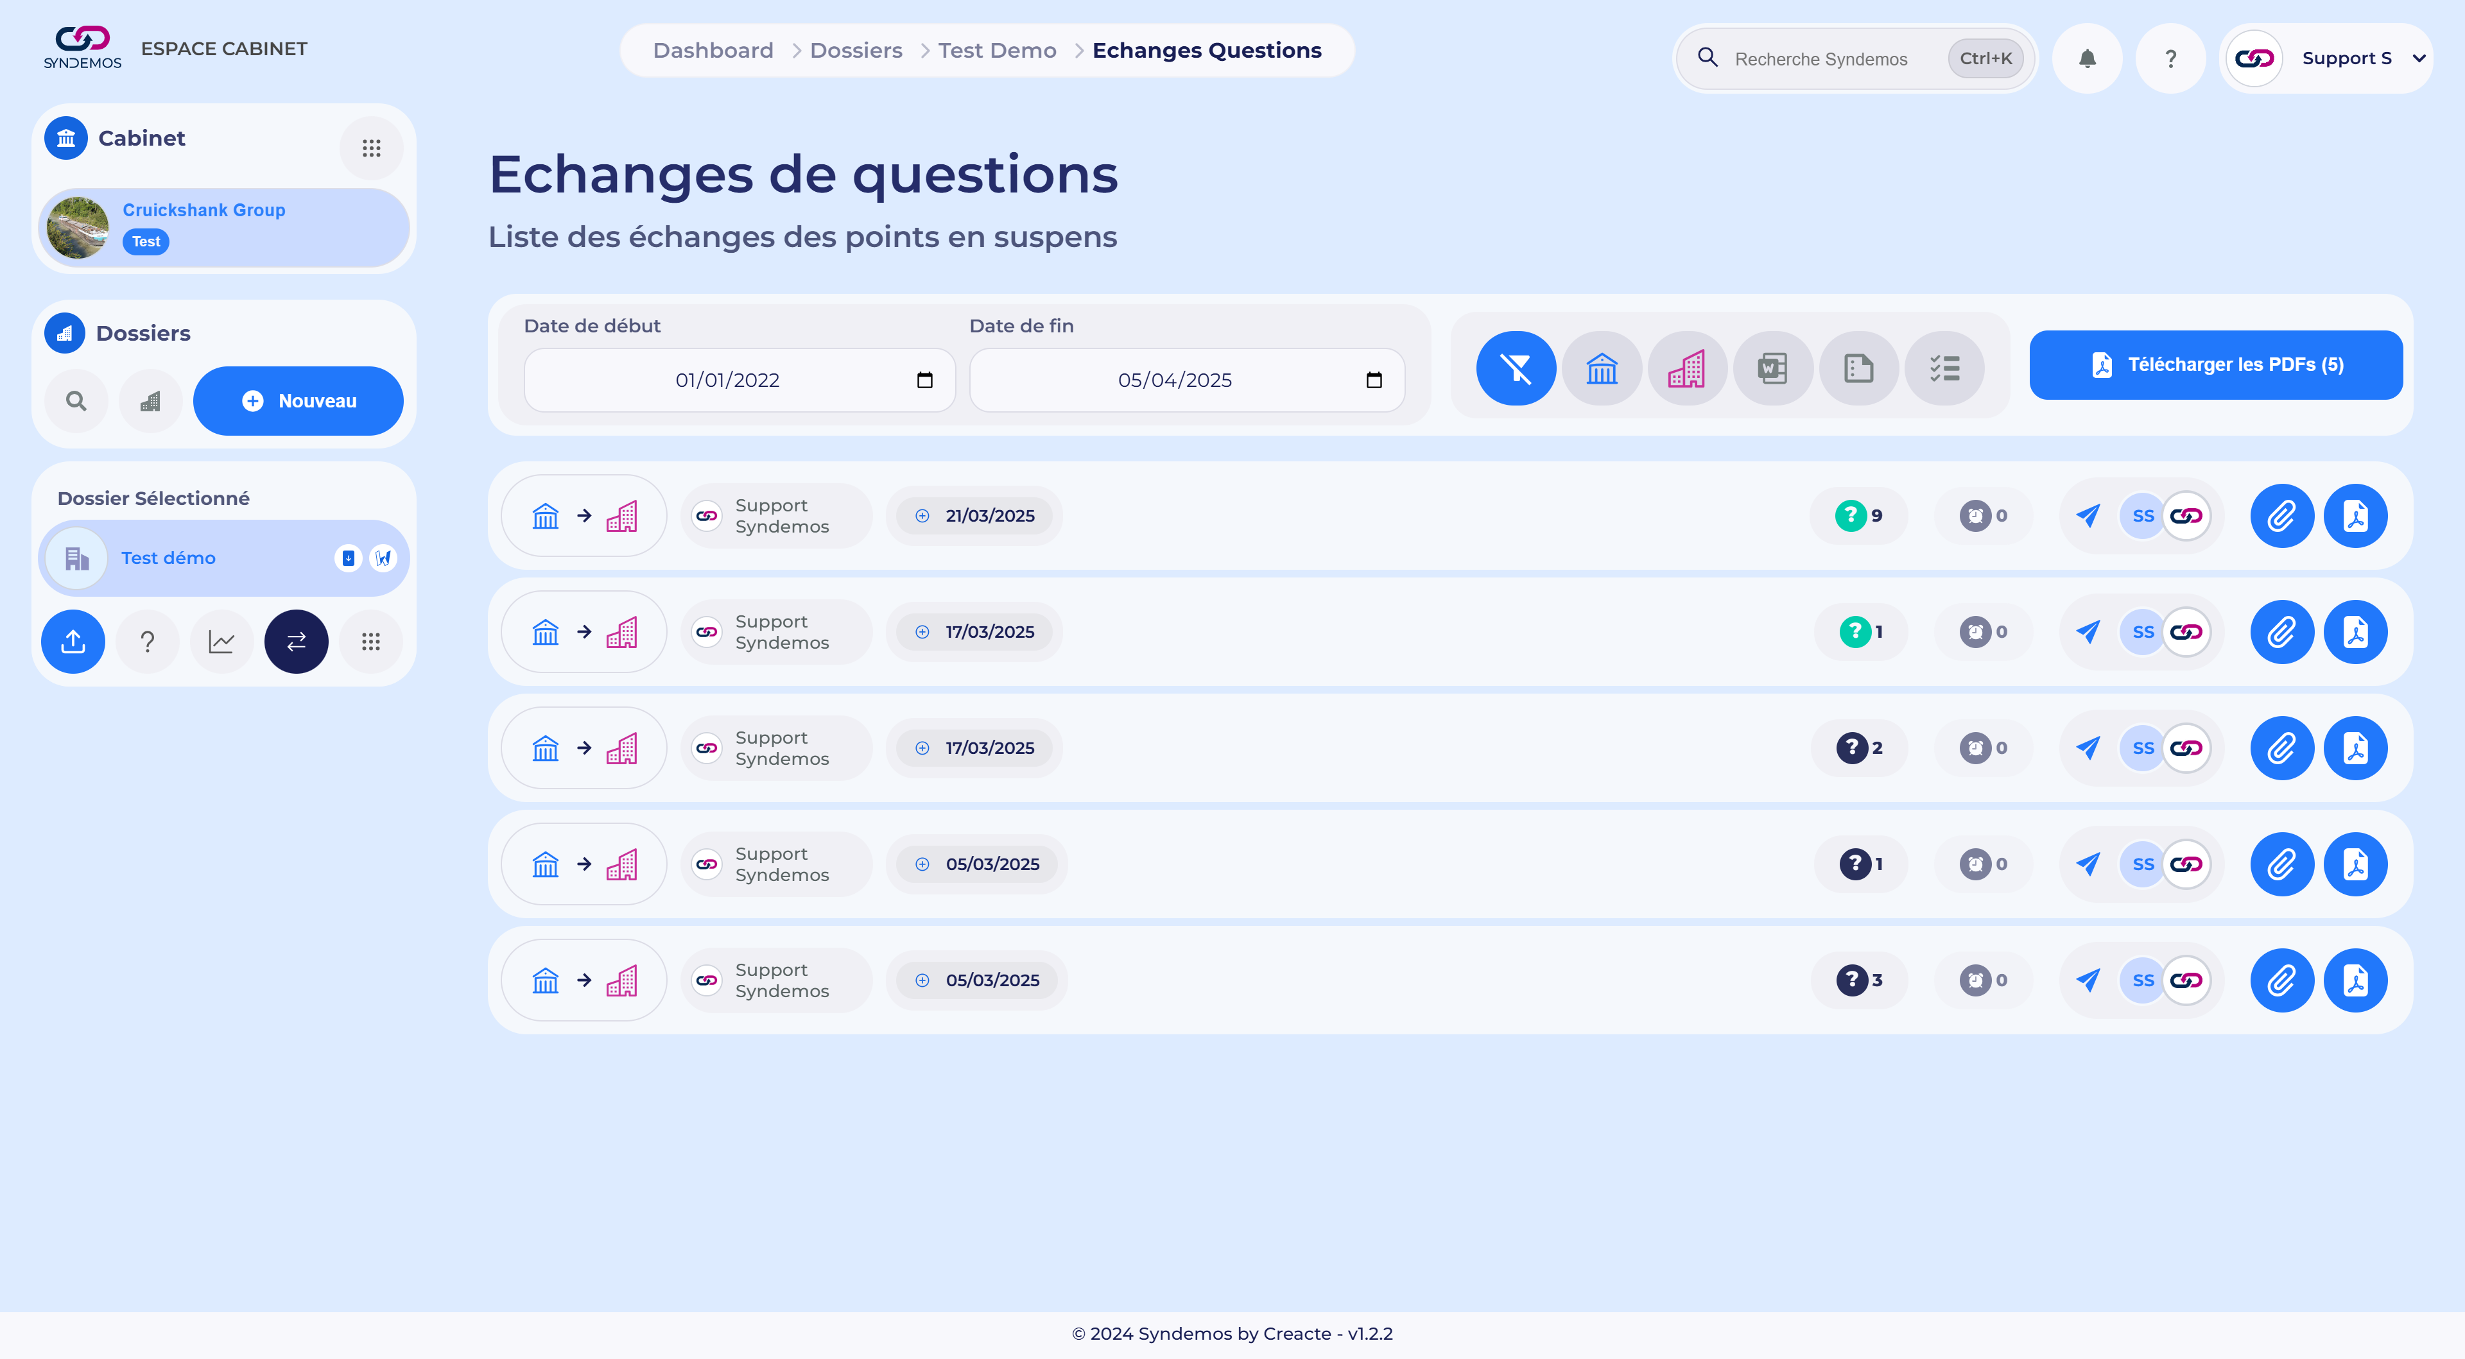
Task: Open notifications bell icon
Action: click(x=2087, y=58)
